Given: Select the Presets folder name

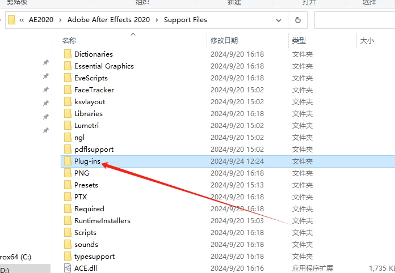Looking at the screenshot, I should click(86, 185).
